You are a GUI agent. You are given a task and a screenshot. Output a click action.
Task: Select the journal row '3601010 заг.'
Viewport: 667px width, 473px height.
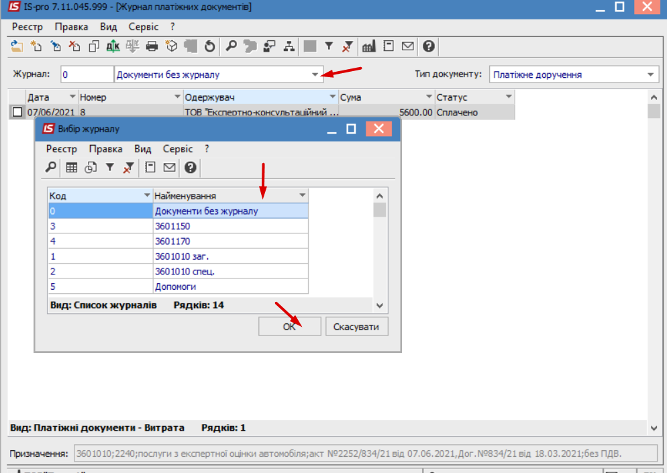pyautogui.click(x=178, y=256)
